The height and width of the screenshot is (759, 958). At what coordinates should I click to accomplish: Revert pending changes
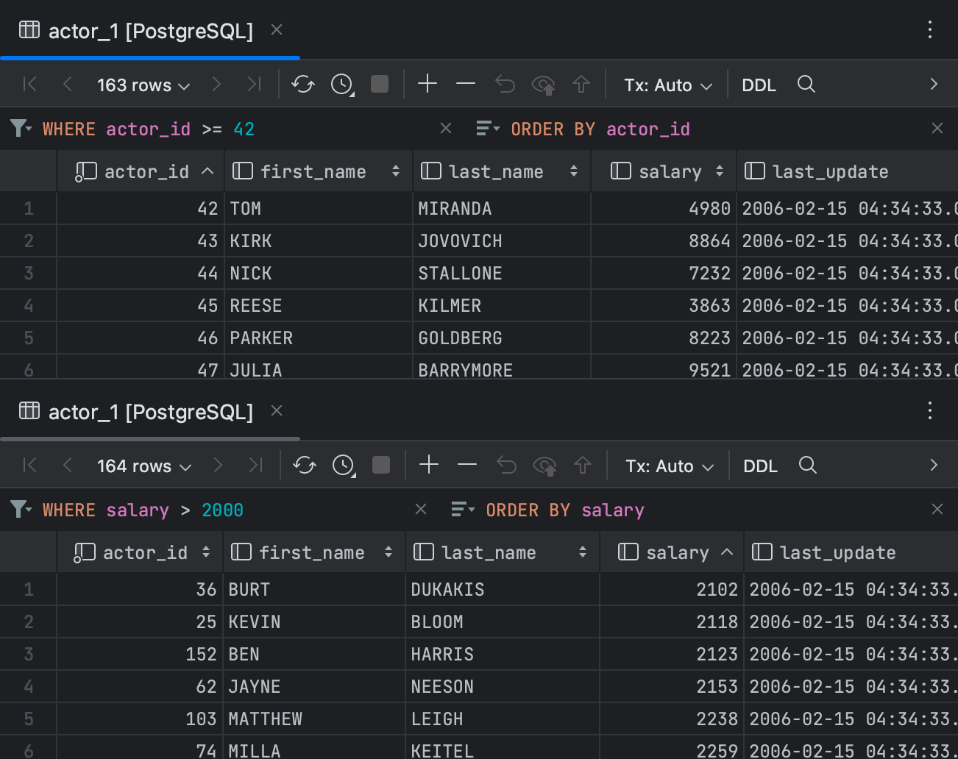tap(505, 85)
